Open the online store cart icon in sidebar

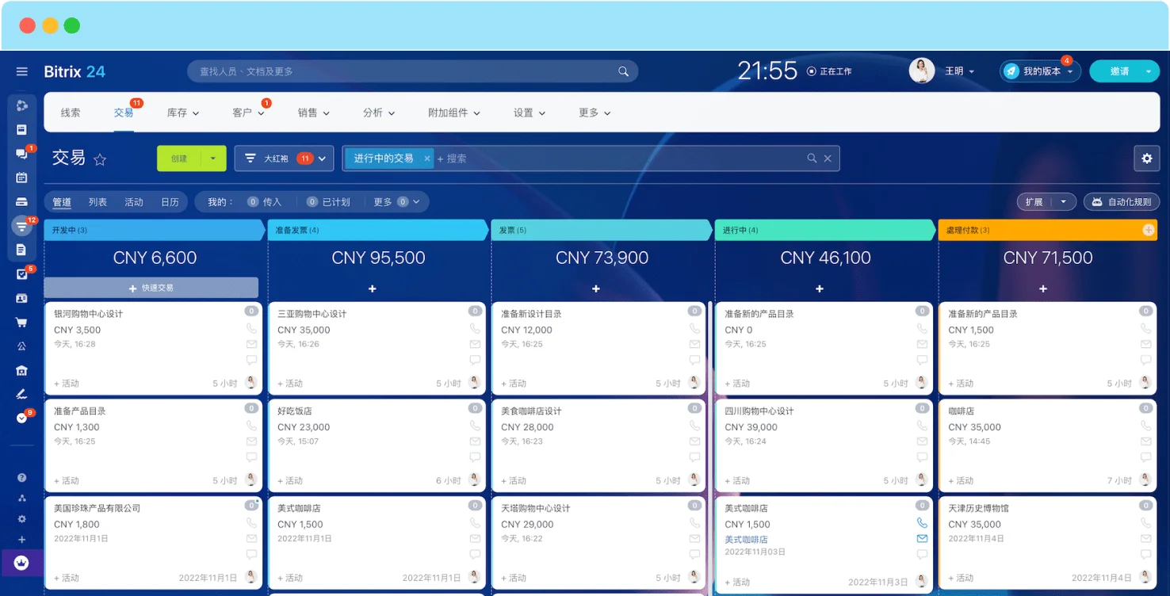(21, 323)
